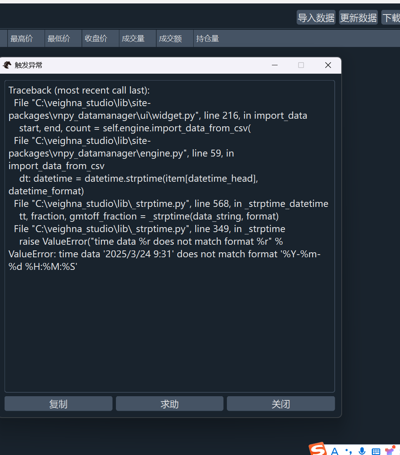
Task: Select the 成交额 column header
Action: [x=175, y=38]
